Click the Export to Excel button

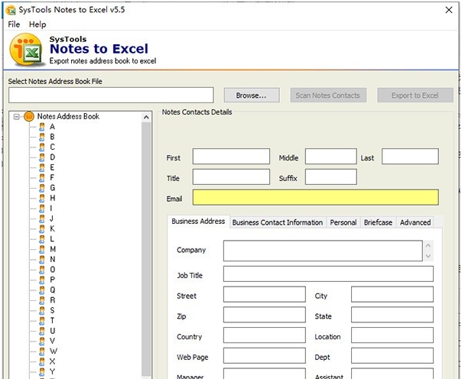point(415,96)
